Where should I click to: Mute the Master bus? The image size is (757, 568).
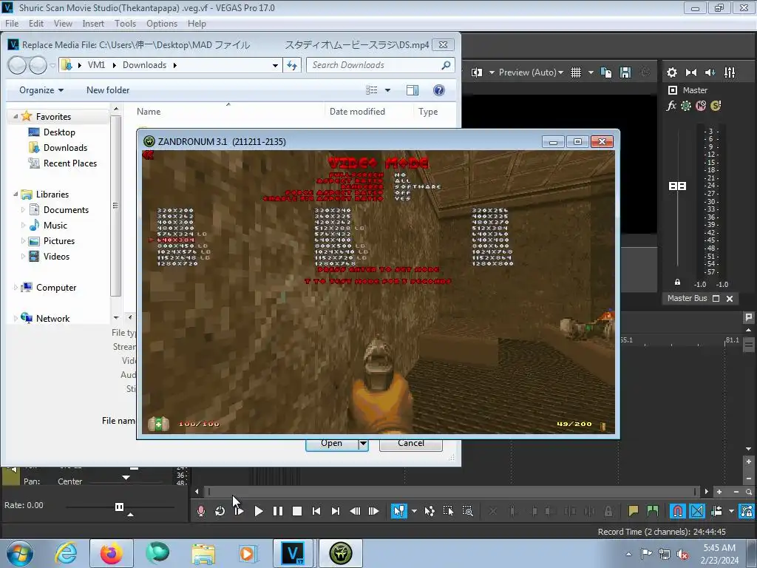coord(701,105)
